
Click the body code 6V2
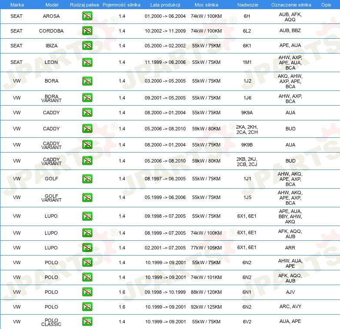[247, 322]
